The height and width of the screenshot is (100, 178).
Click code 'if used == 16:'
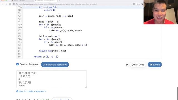tap(48, 7)
